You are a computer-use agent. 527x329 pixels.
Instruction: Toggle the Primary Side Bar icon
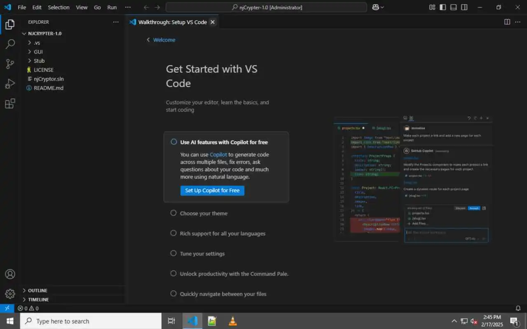(443, 7)
